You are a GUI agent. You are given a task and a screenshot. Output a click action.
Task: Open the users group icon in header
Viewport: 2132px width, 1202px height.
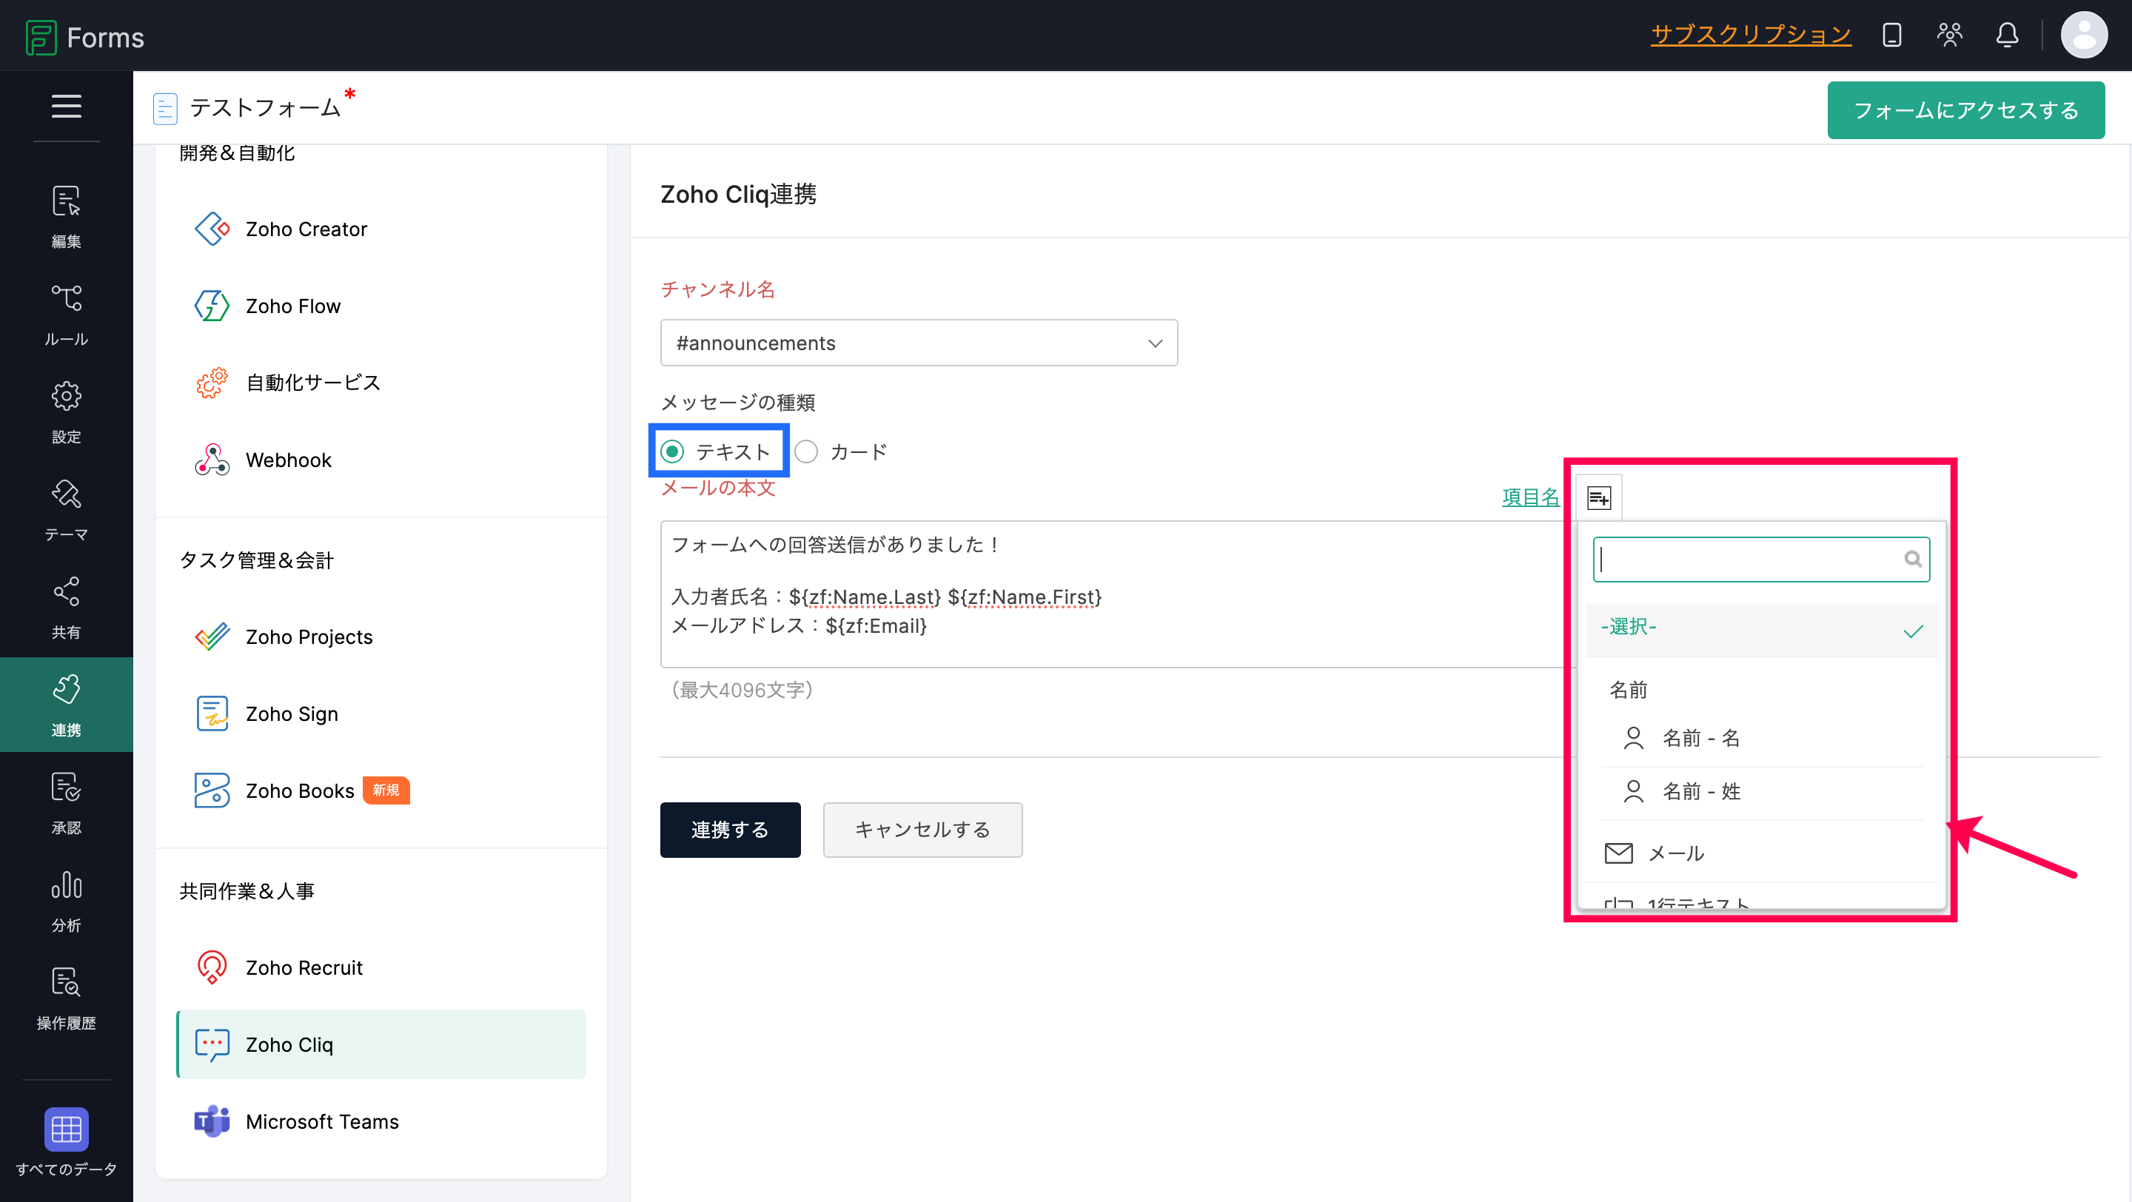1950,35
